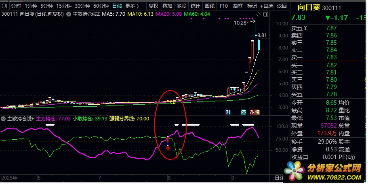Click the 返回 back button
368x184 pixels.
tap(282, 6)
